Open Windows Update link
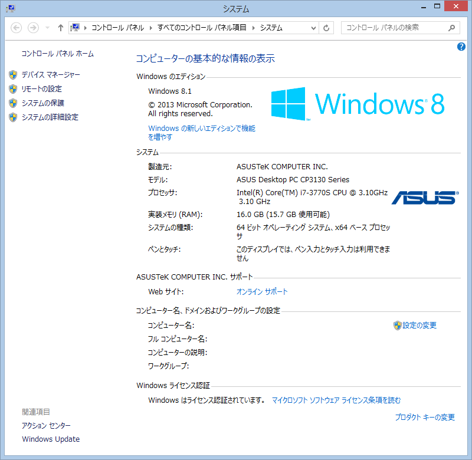 [51, 439]
